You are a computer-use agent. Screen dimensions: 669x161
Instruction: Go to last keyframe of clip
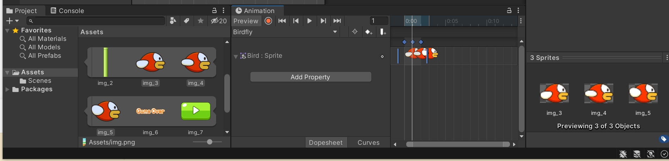[x=337, y=21]
